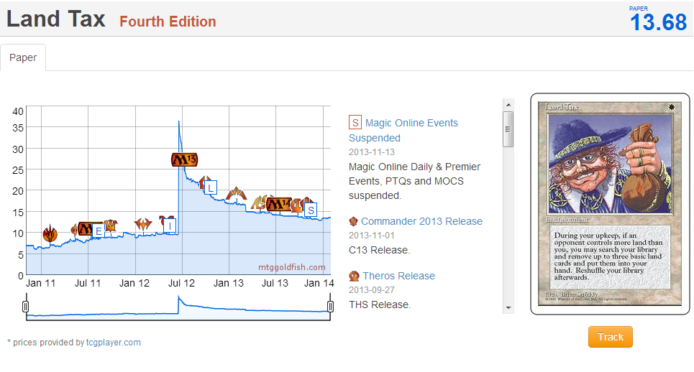Click the M13 set marker on chart
Viewport: 694px width, 372px height.
coord(184,159)
